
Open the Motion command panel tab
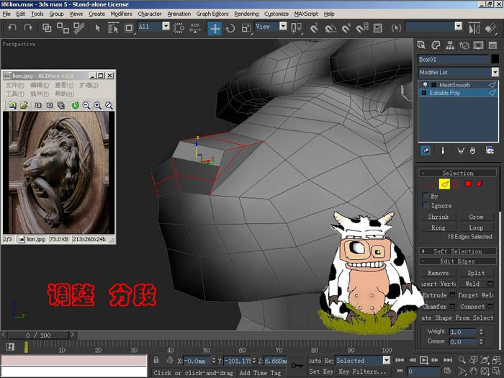pyautogui.click(x=464, y=45)
